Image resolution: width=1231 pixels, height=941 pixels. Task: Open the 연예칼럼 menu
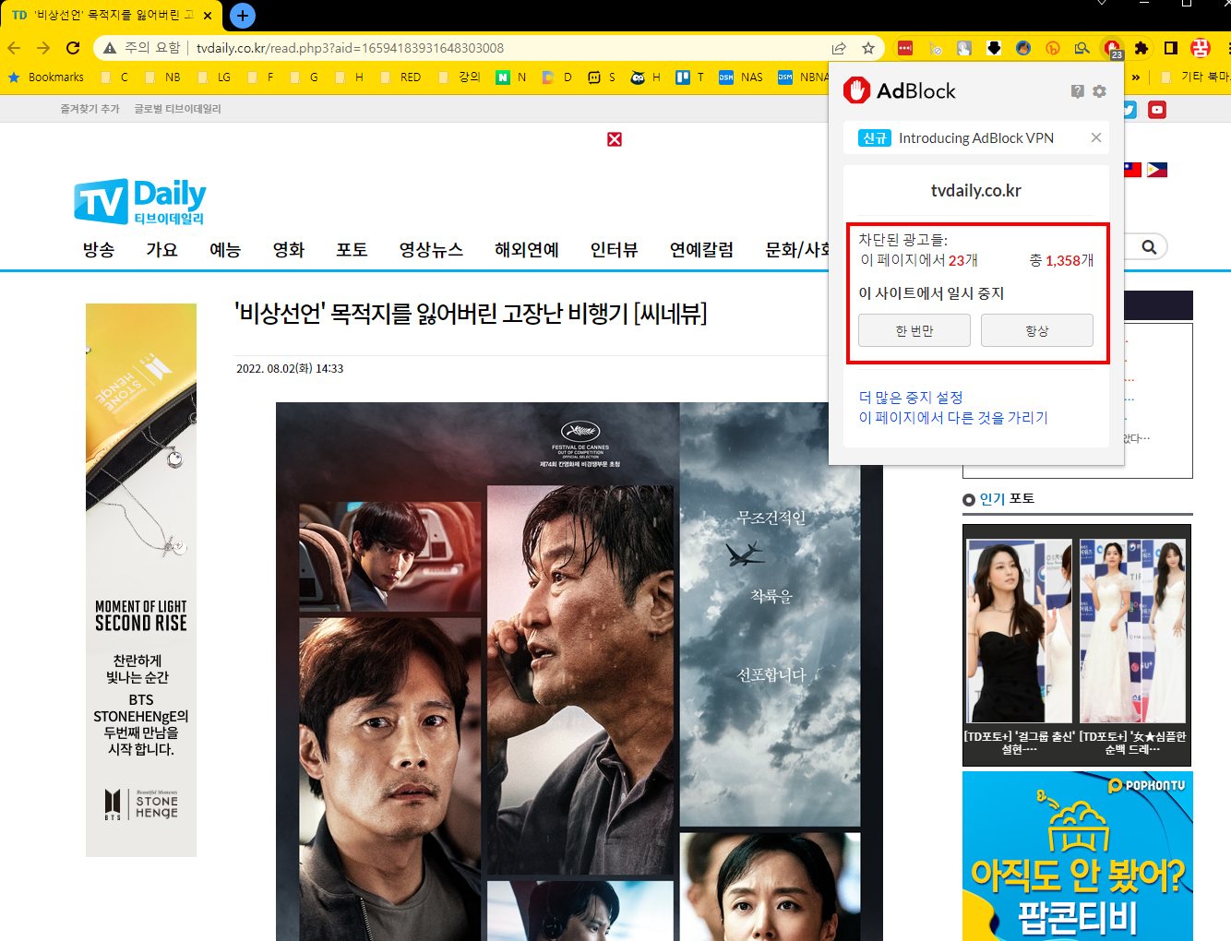pos(702,250)
